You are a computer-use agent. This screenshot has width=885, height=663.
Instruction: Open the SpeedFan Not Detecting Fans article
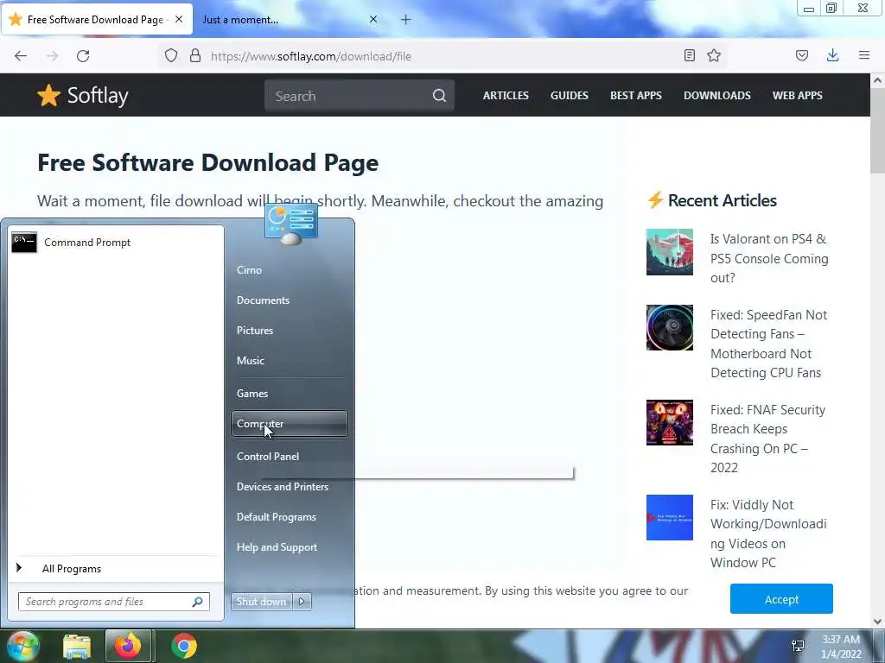[x=768, y=344]
